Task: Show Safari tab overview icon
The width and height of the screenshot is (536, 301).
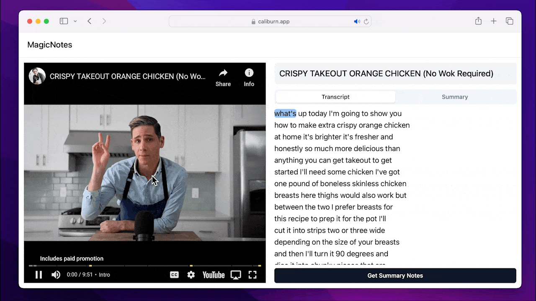Action: coord(510,21)
